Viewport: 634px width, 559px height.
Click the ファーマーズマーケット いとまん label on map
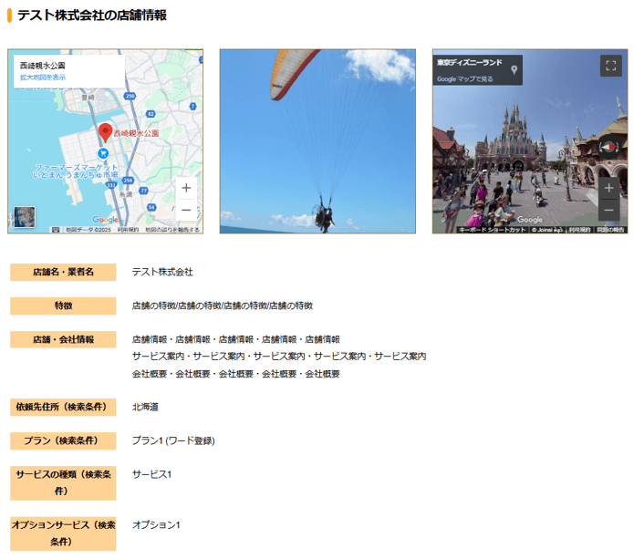[x=76, y=171]
